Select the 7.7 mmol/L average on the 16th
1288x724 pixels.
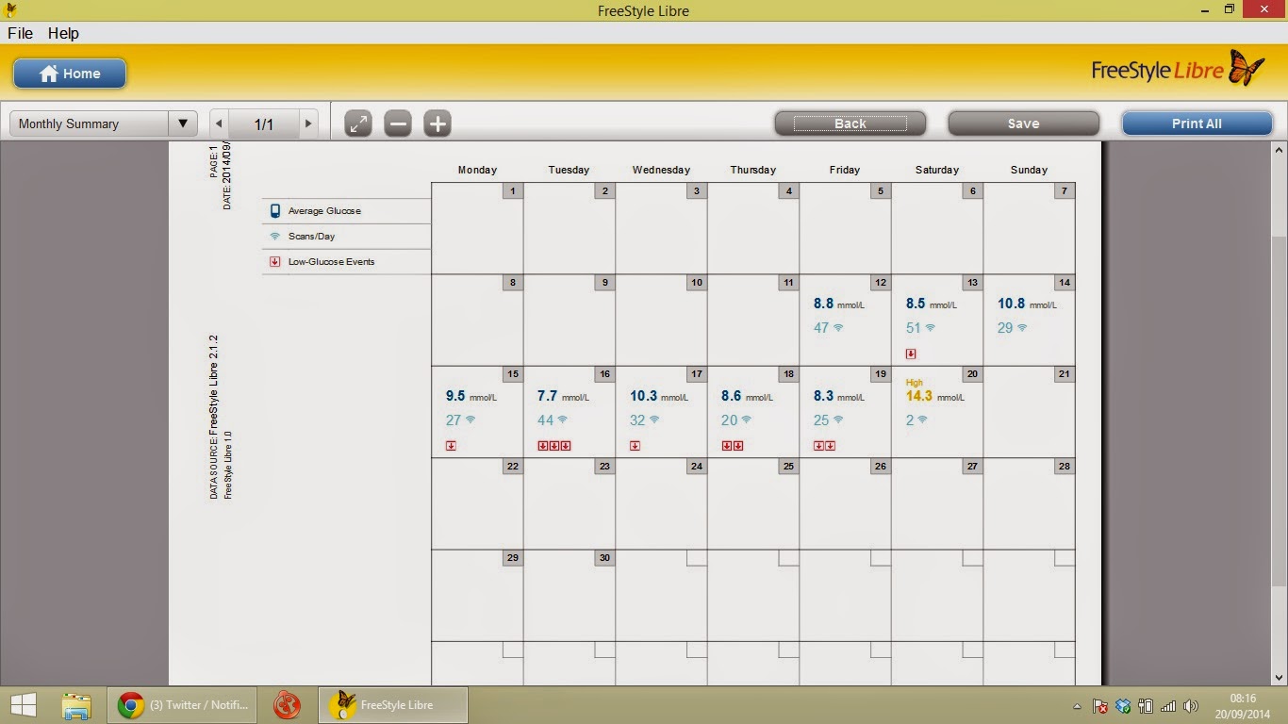pos(563,397)
